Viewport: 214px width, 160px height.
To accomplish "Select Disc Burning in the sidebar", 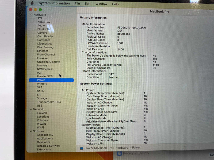I will pos(45,47).
